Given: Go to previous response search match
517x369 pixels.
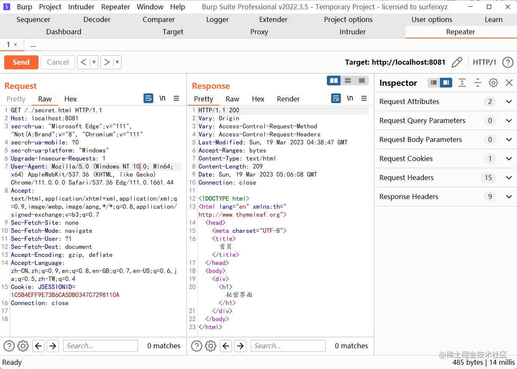Looking at the screenshot, I should click(226, 346).
